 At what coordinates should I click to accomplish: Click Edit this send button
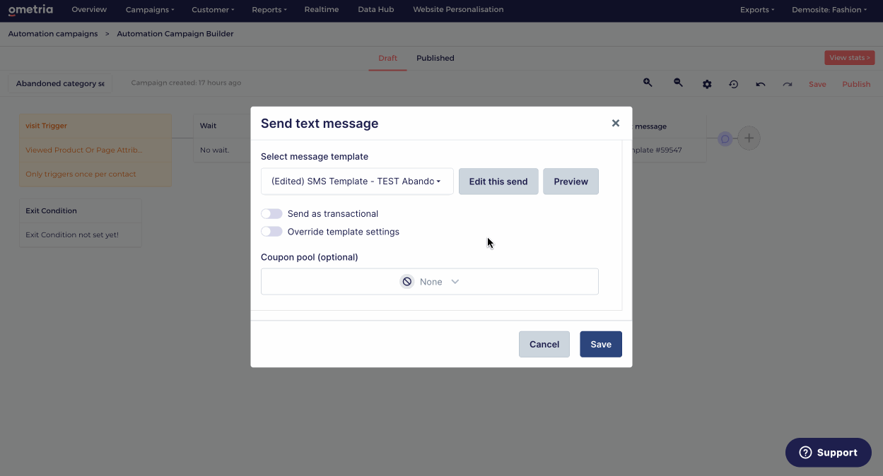point(498,182)
